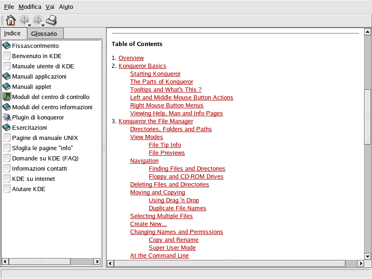Screen dimensions: 372x279
Task: Click the sidebar horizontal scroll right arrow
Action: tap(98, 262)
